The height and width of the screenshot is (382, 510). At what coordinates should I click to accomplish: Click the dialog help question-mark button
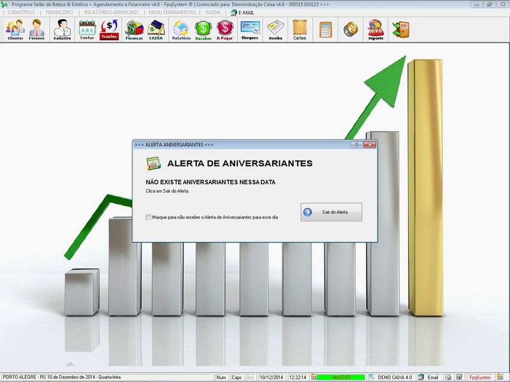click(x=357, y=145)
